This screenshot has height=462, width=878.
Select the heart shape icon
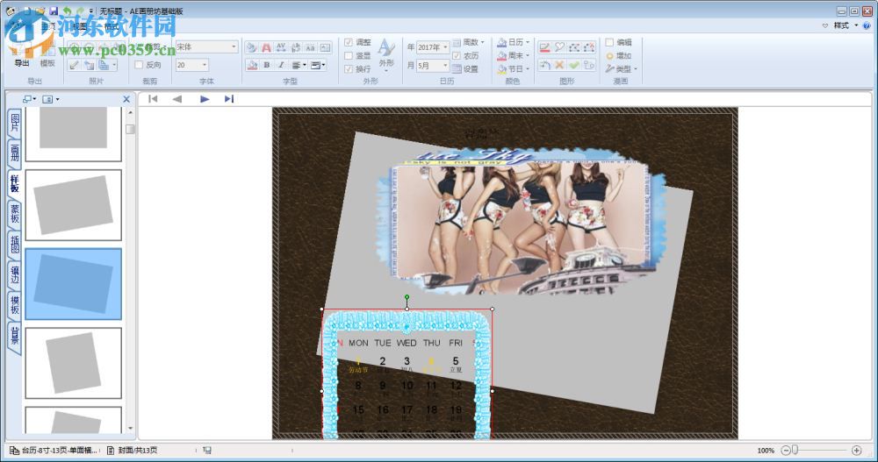[x=558, y=47]
